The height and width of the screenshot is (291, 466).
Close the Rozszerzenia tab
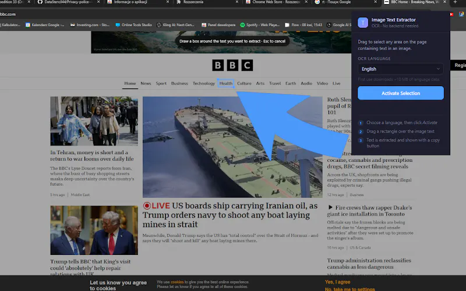point(237,2)
